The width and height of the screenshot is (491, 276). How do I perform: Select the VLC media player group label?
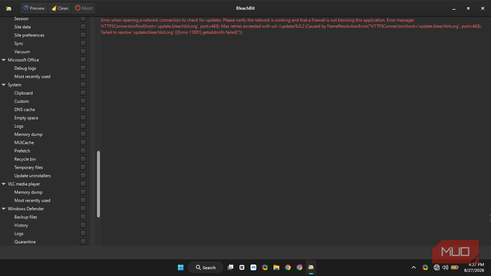[24, 184]
